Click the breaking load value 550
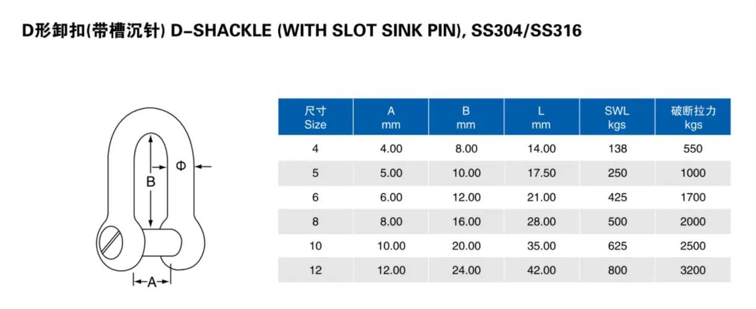This screenshot has width=756, height=309. (x=693, y=149)
